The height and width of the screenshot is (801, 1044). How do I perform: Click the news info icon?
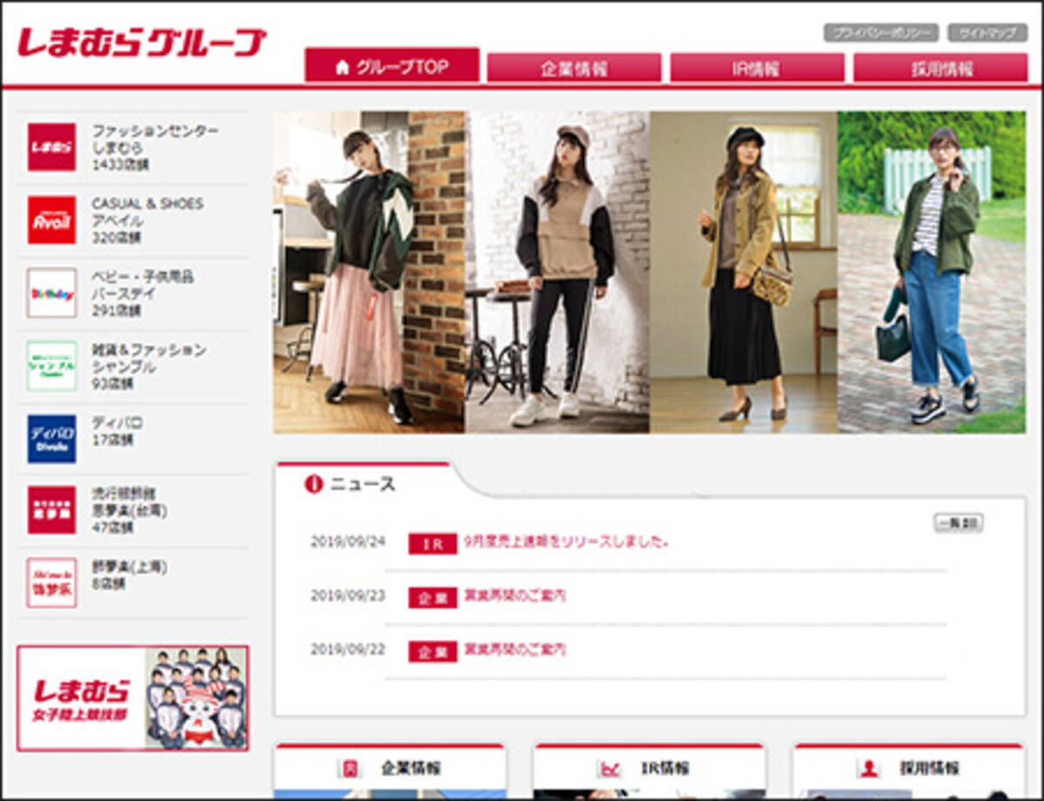pos(313,484)
